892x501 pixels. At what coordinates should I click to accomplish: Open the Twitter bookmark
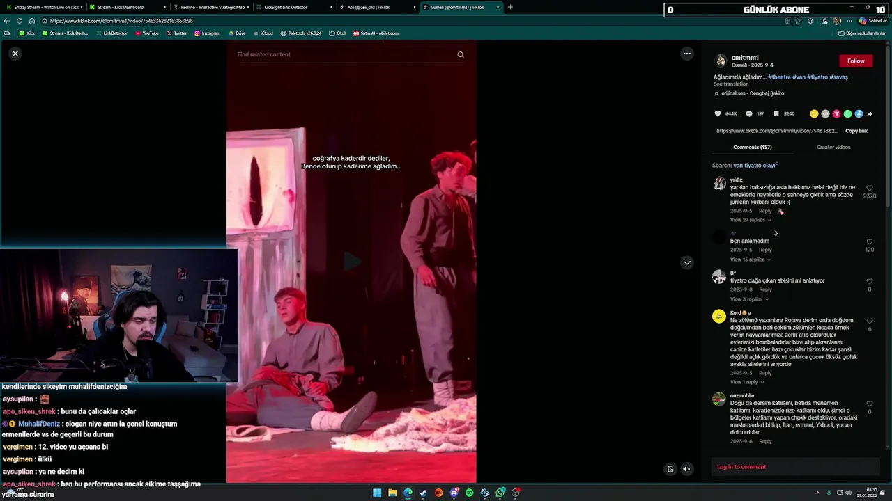(177, 33)
